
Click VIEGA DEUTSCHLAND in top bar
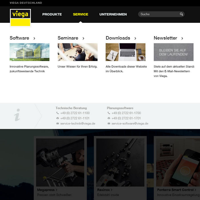(x=26, y=3)
